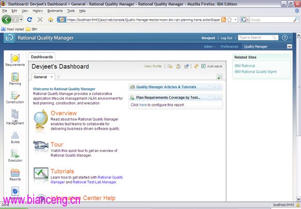
Task: Click the Most Visited bookmarks item
Action: pos(12,29)
